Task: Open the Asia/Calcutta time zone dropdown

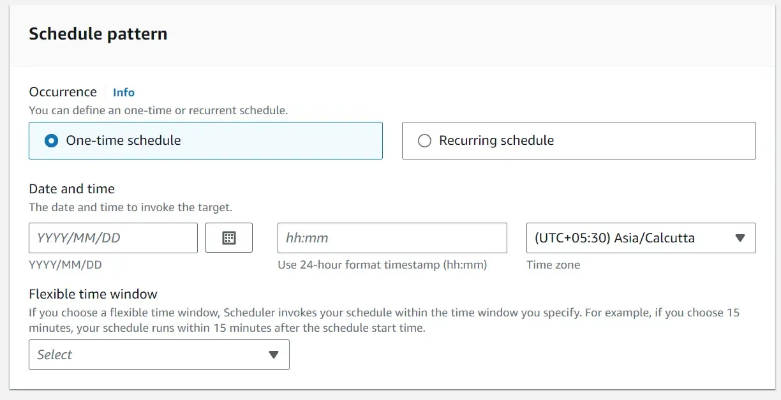Action: point(641,237)
